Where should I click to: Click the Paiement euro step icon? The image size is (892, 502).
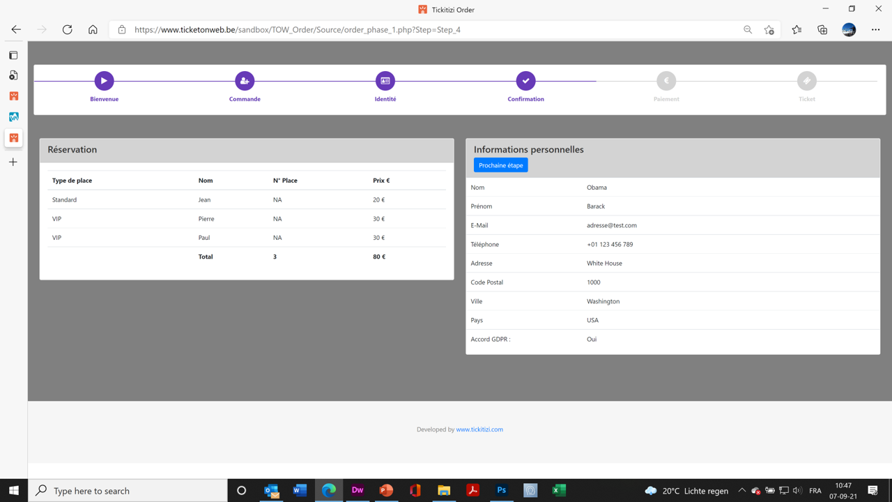(666, 81)
